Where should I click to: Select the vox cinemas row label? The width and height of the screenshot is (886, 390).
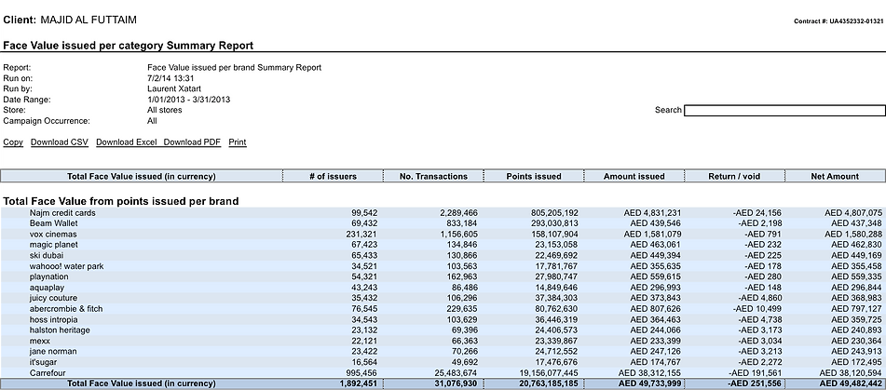[x=53, y=235]
